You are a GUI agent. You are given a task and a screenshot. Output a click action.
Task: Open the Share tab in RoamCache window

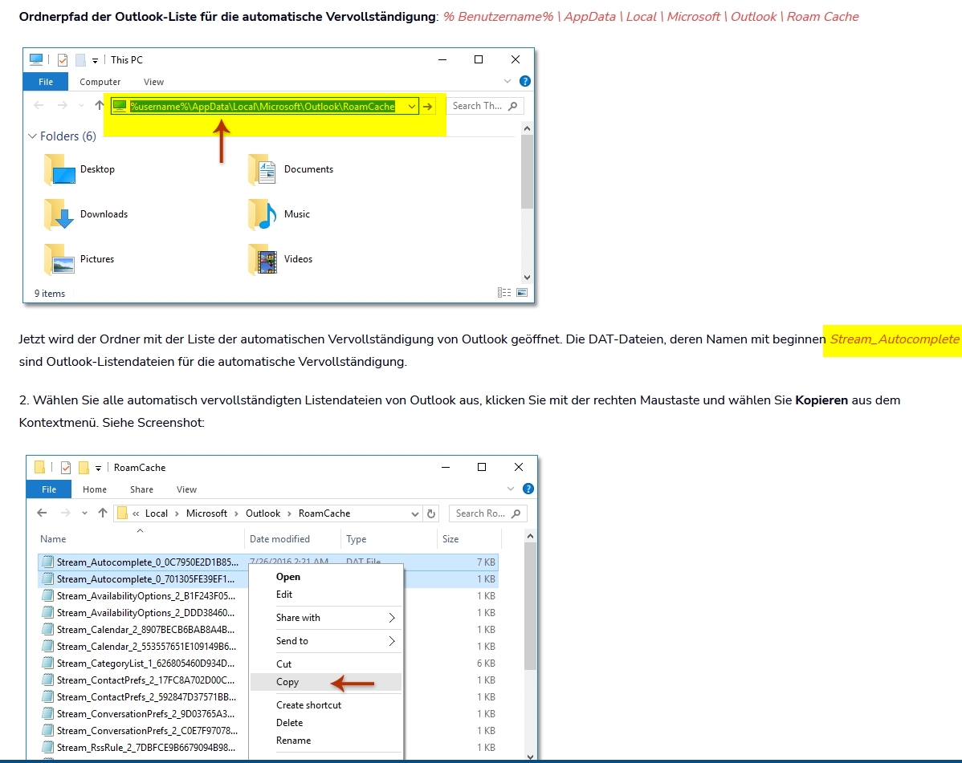tap(141, 489)
